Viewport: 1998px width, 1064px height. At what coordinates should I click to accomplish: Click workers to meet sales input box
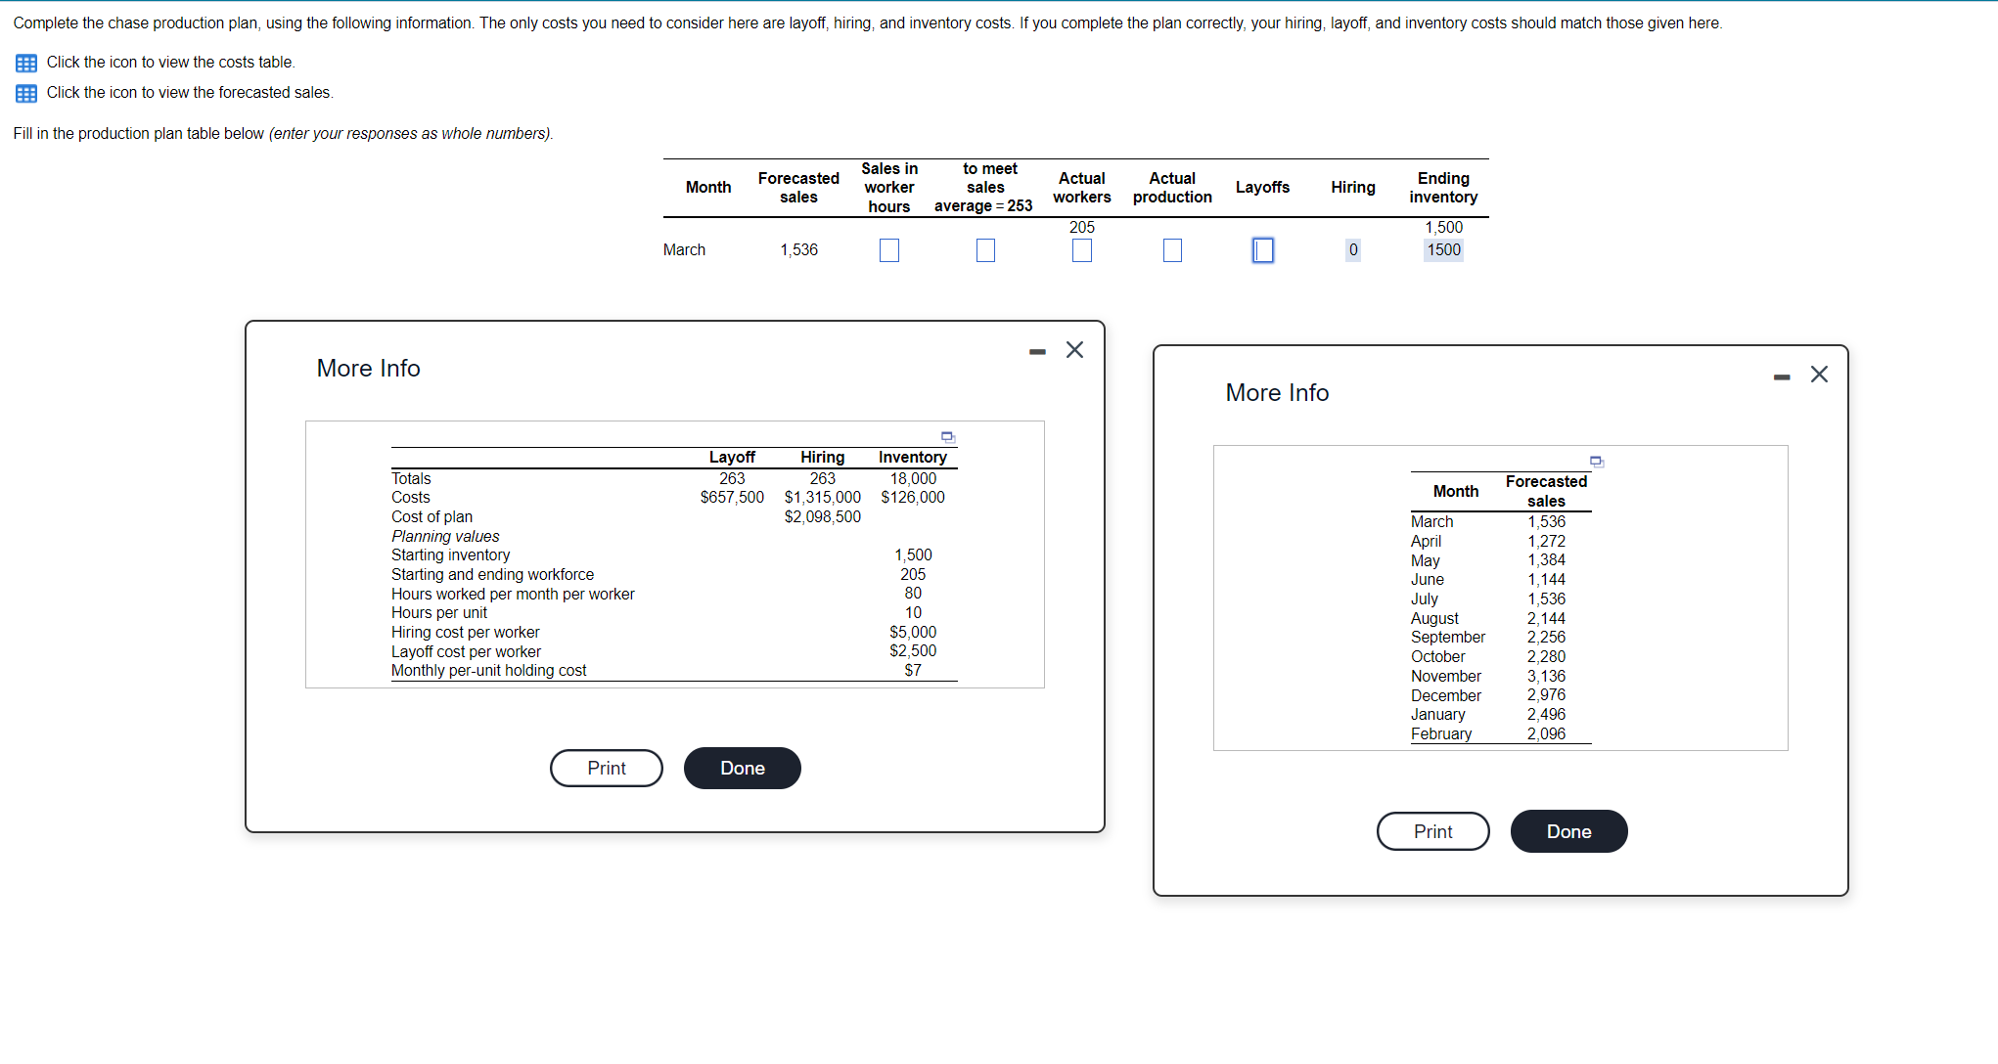985,250
